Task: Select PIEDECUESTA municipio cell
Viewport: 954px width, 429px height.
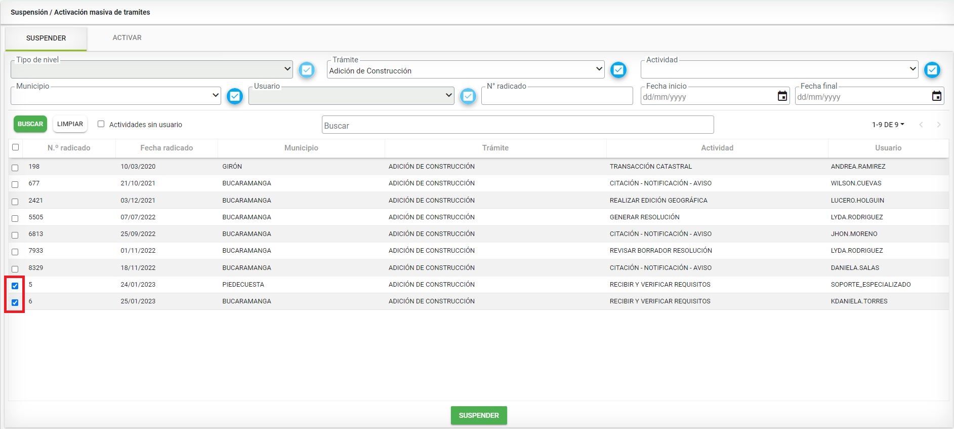Action: pyautogui.click(x=243, y=285)
